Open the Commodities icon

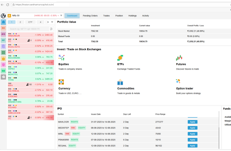pos(120,82)
